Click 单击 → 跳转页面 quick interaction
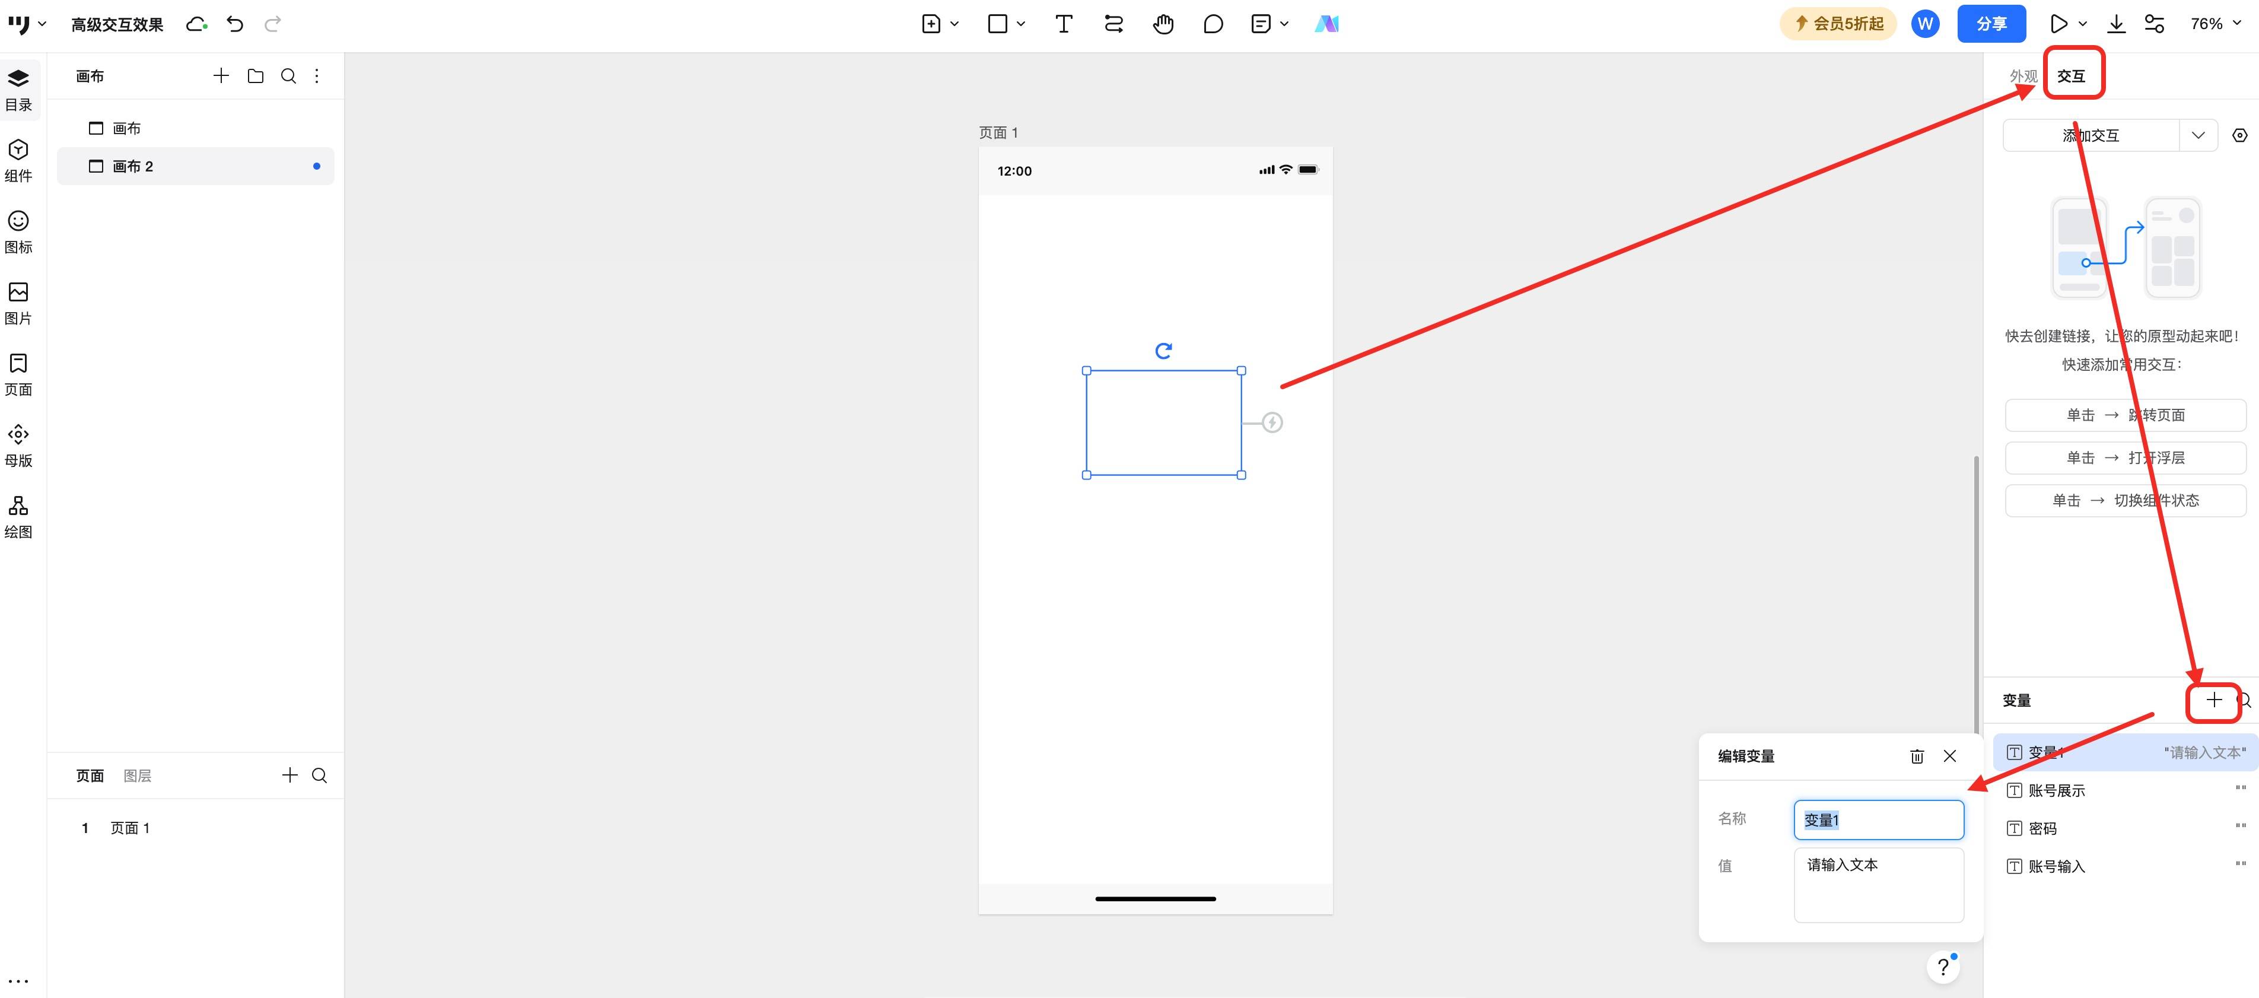 click(2125, 415)
